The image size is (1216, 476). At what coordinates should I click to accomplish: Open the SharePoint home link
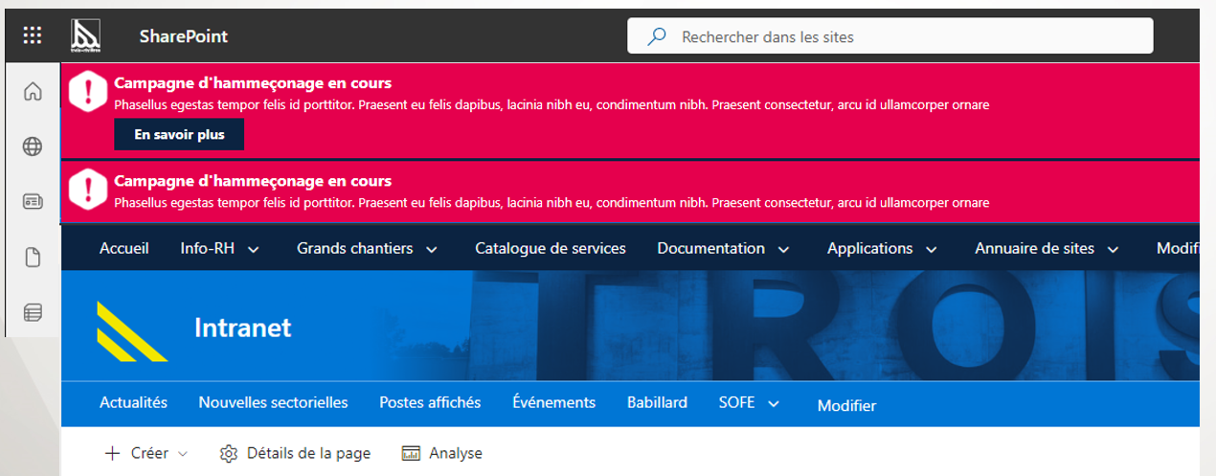pyautogui.click(x=183, y=37)
